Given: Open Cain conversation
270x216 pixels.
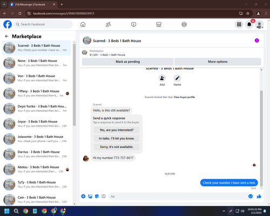Looking at the screenshot, I should coord(36,199).
